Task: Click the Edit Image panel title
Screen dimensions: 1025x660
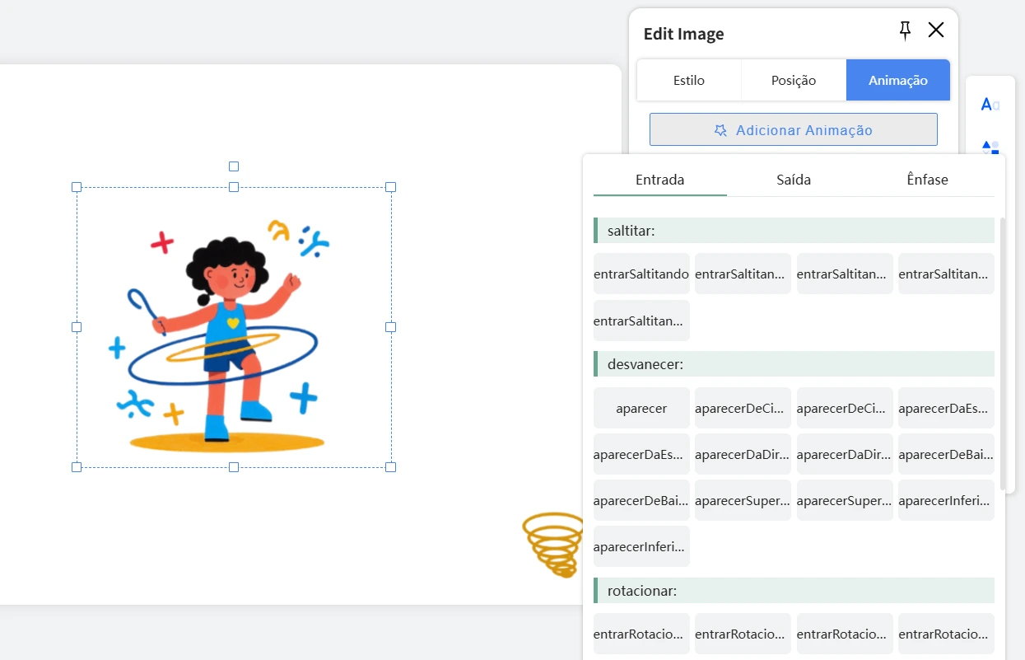Action: tap(683, 34)
